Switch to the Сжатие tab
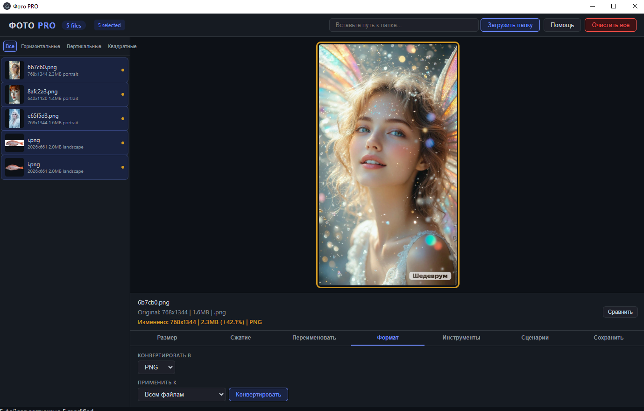The image size is (644, 411). click(x=241, y=338)
